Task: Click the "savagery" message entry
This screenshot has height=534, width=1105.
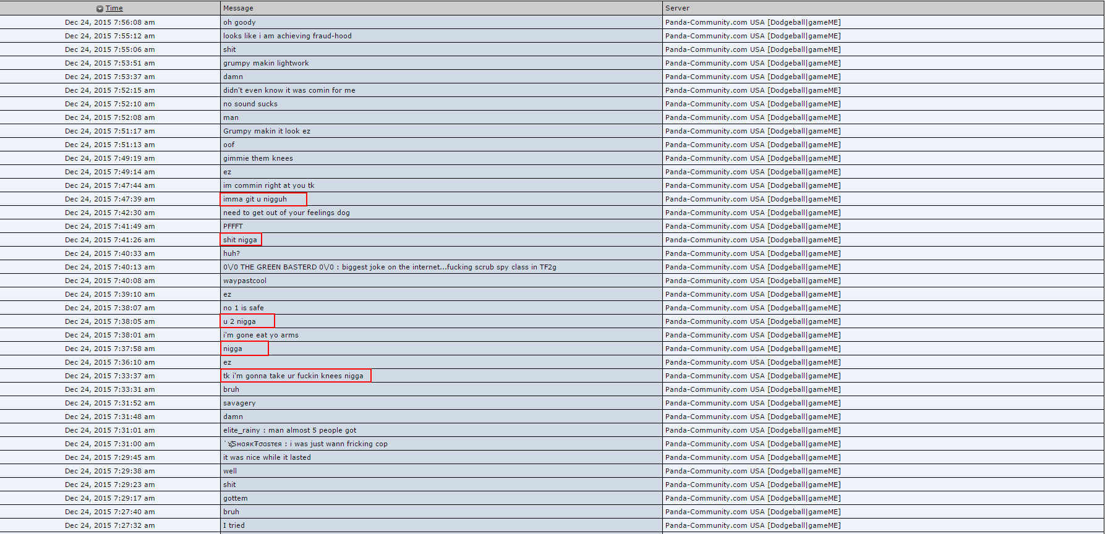Action: 239,403
